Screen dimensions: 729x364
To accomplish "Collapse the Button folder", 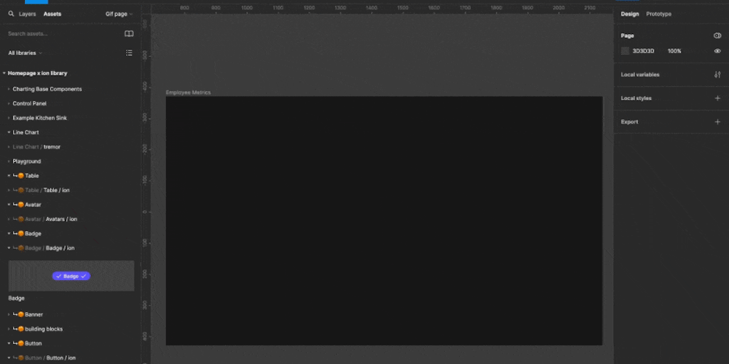I will pyautogui.click(x=9, y=343).
